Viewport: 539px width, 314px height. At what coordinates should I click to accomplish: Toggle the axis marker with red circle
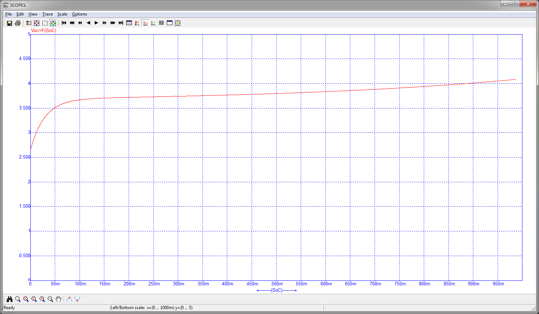pos(145,23)
